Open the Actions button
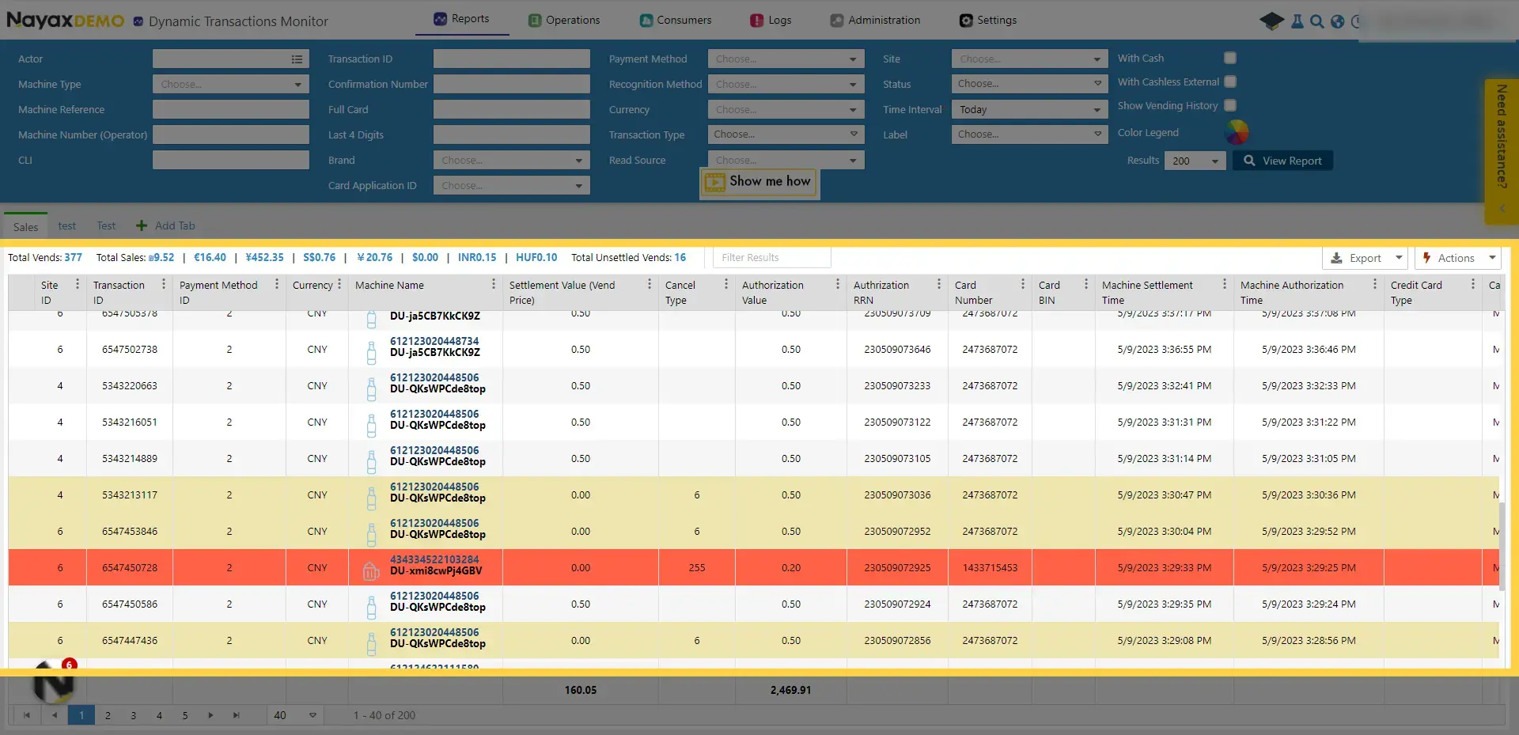 (x=1457, y=258)
